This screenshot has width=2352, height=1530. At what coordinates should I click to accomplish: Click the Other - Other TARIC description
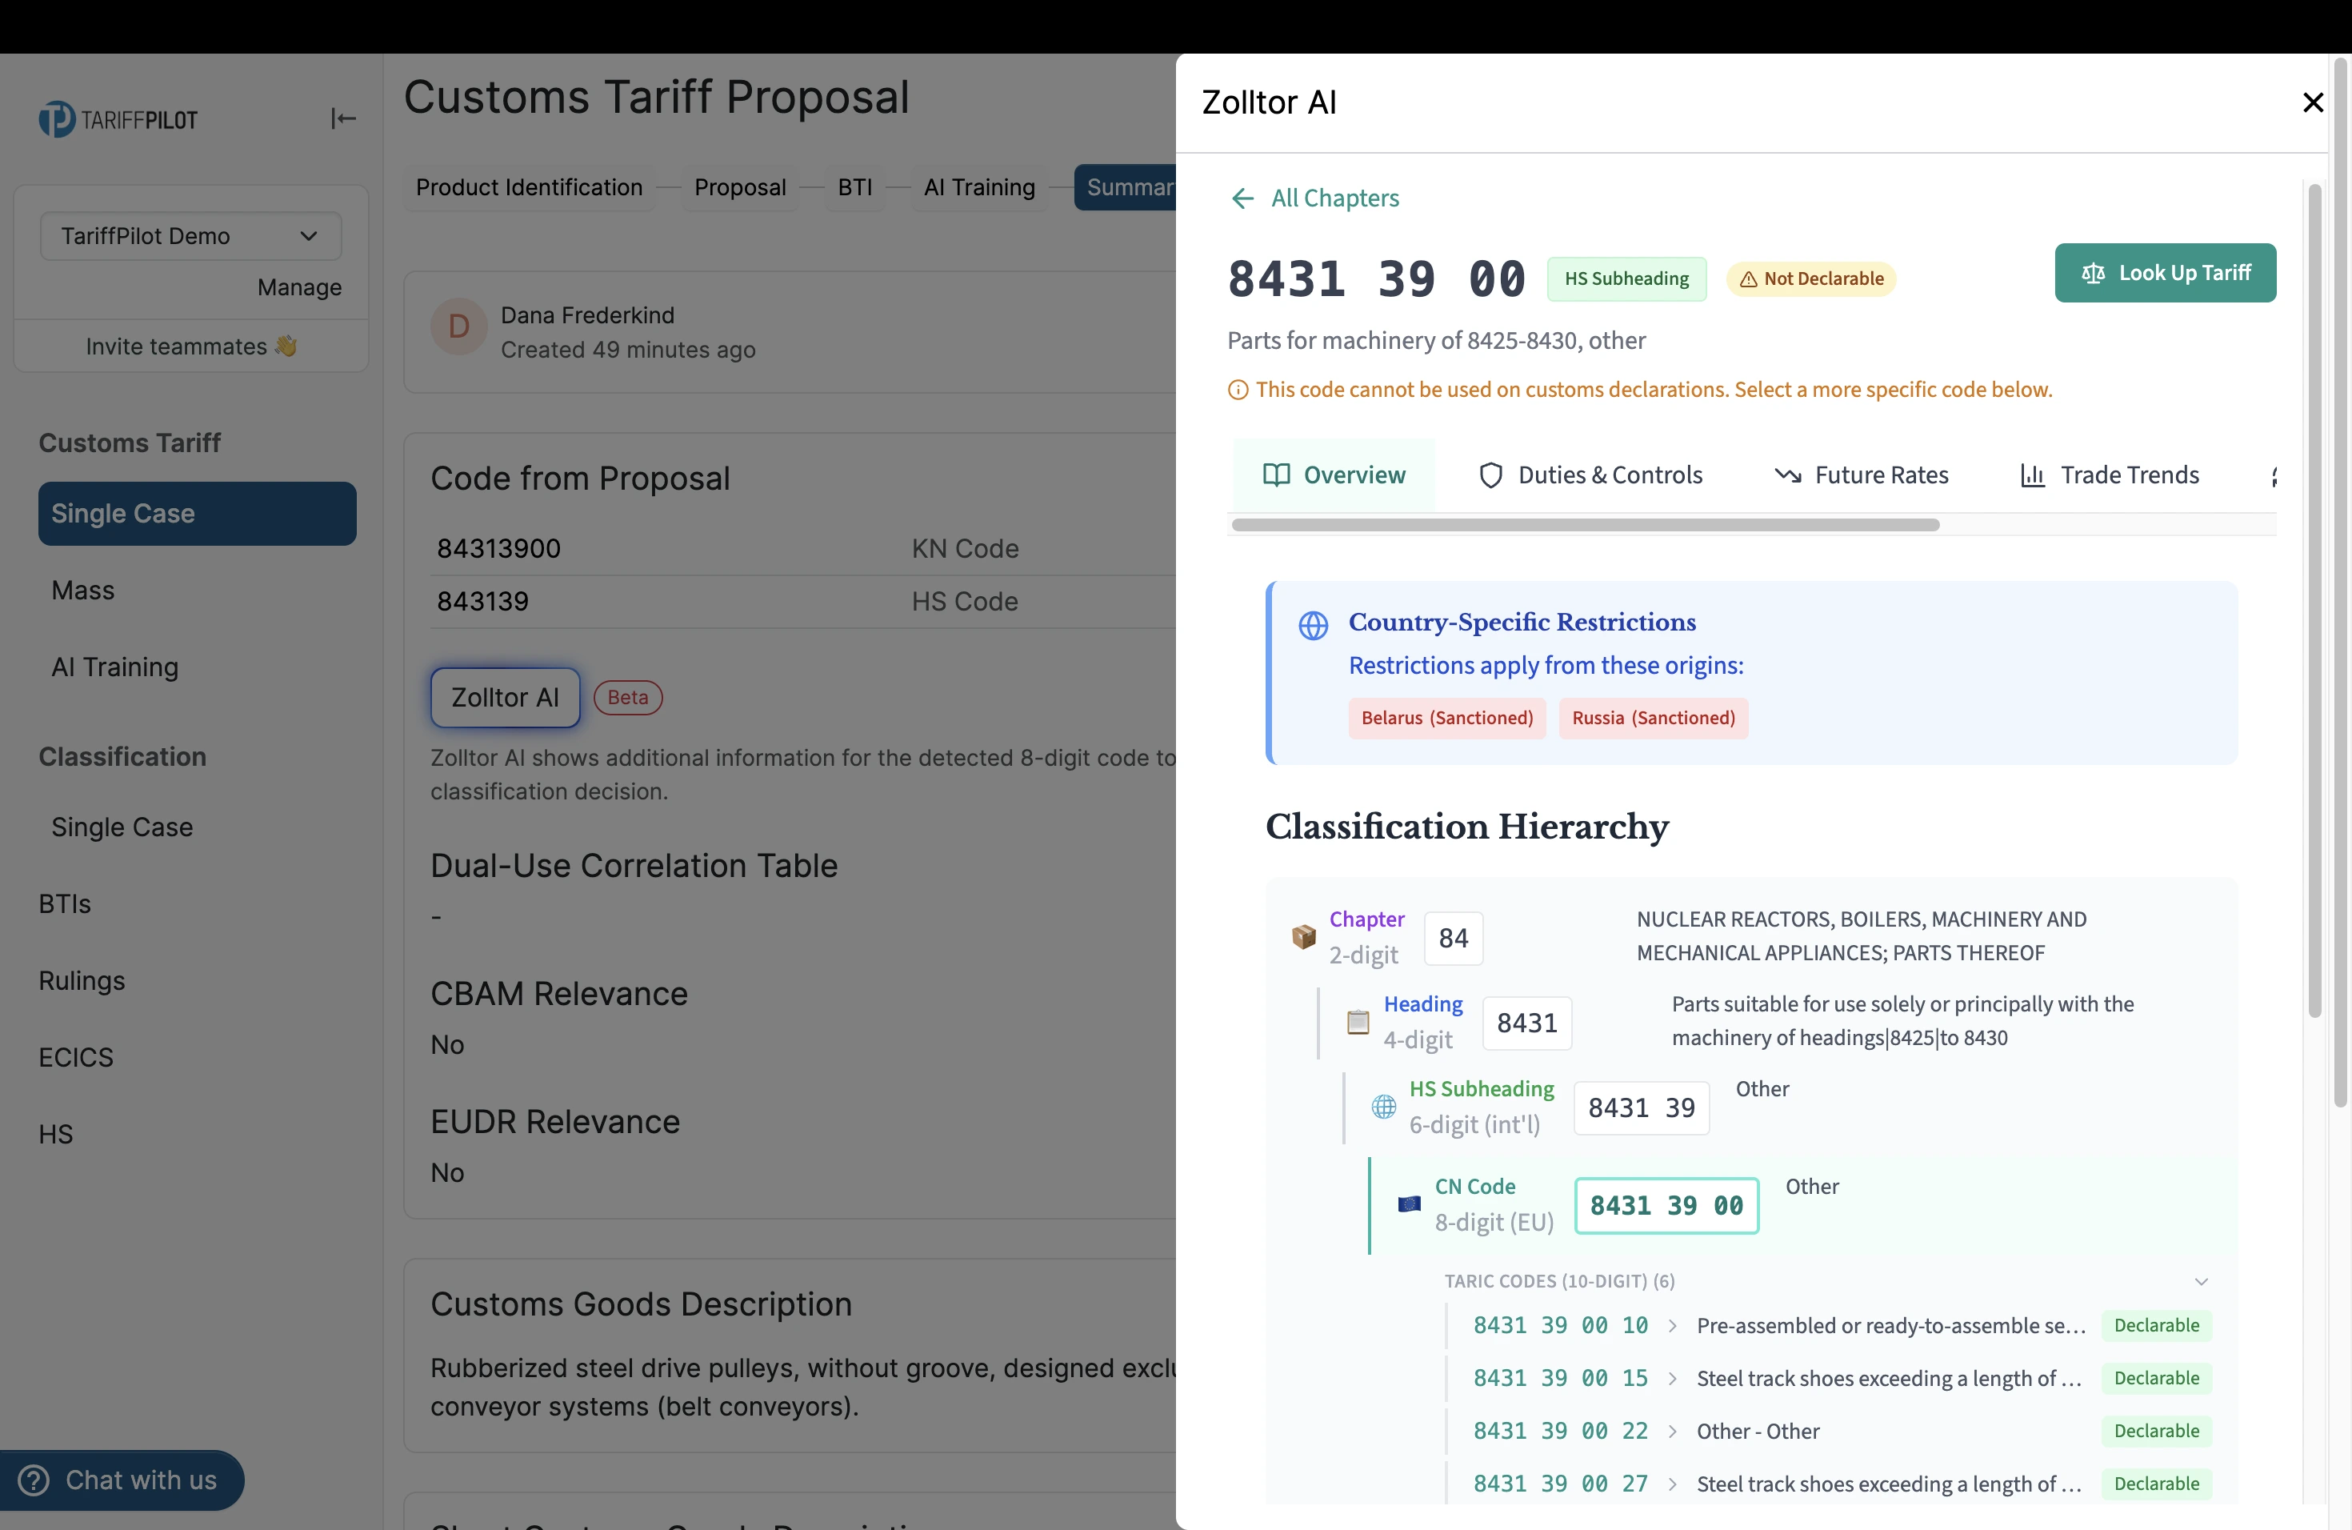[x=1758, y=1431]
